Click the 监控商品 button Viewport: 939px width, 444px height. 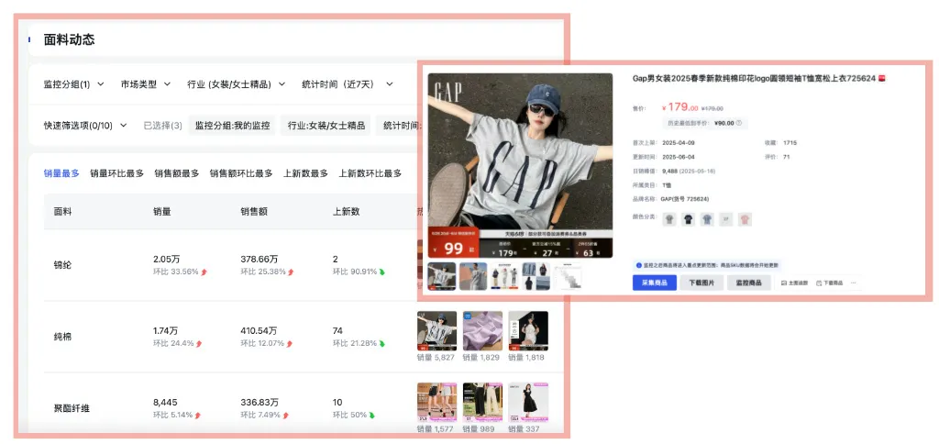point(748,283)
